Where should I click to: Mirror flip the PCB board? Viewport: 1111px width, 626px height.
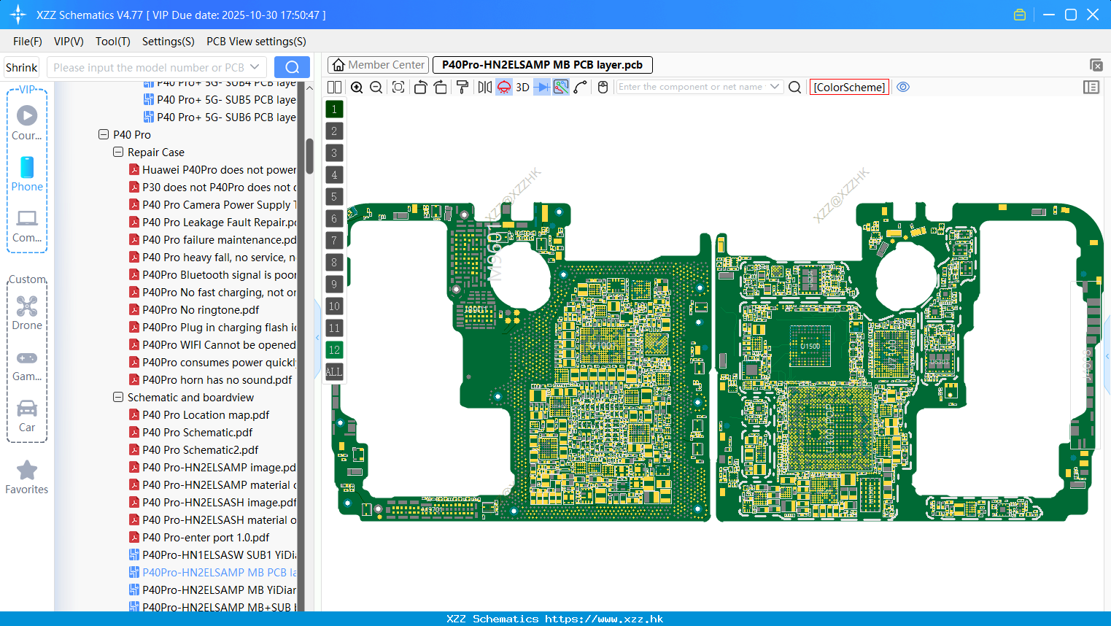click(485, 87)
